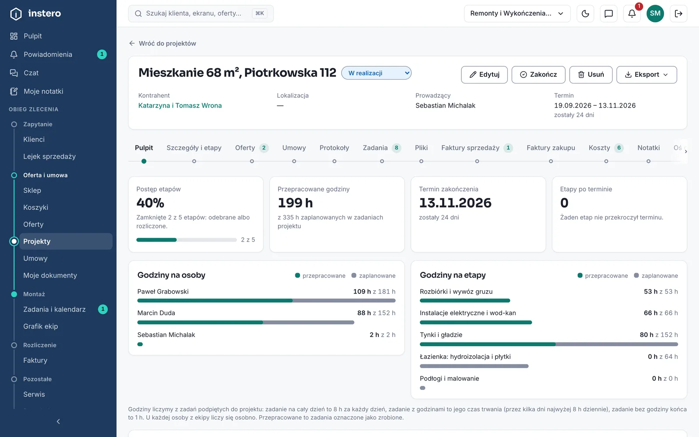
Task: Toggle dark mode moon icon
Action: (x=585, y=14)
